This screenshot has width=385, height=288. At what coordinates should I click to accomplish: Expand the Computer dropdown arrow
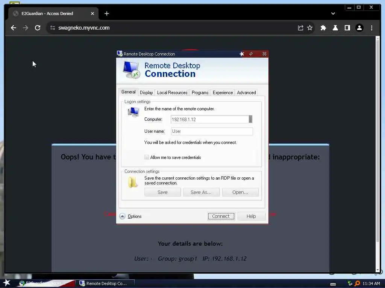coord(250,119)
